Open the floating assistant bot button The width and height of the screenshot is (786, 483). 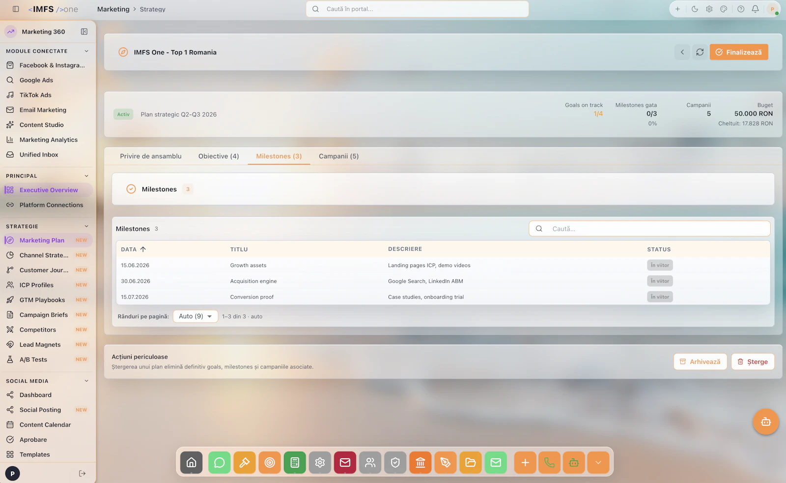(x=766, y=422)
